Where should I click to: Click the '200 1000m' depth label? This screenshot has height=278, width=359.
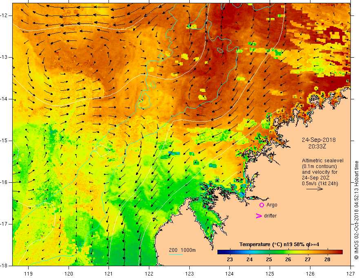182,250
